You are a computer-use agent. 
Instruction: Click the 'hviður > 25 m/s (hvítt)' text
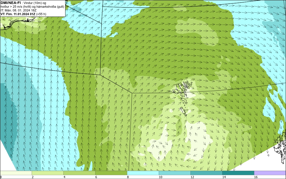click(x=16, y=7)
